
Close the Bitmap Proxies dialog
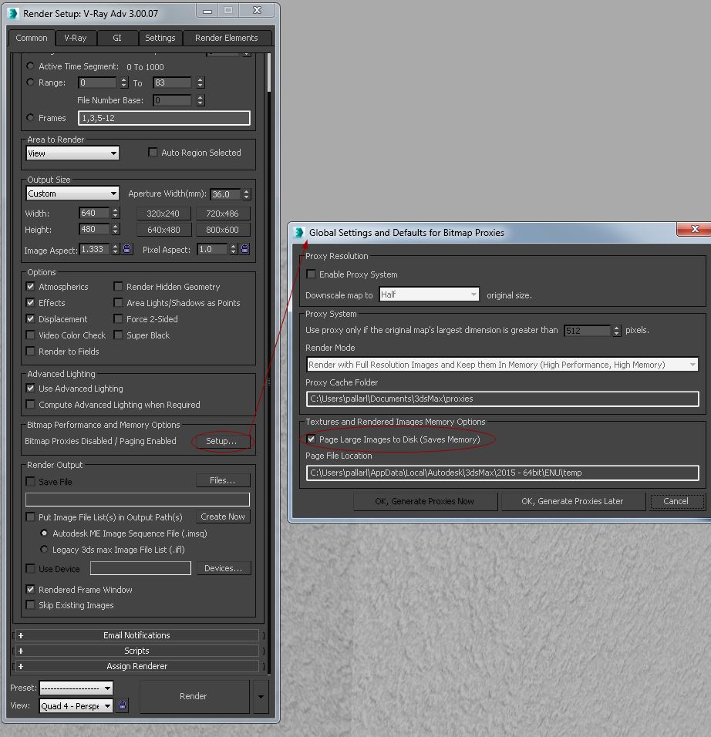point(694,229)
